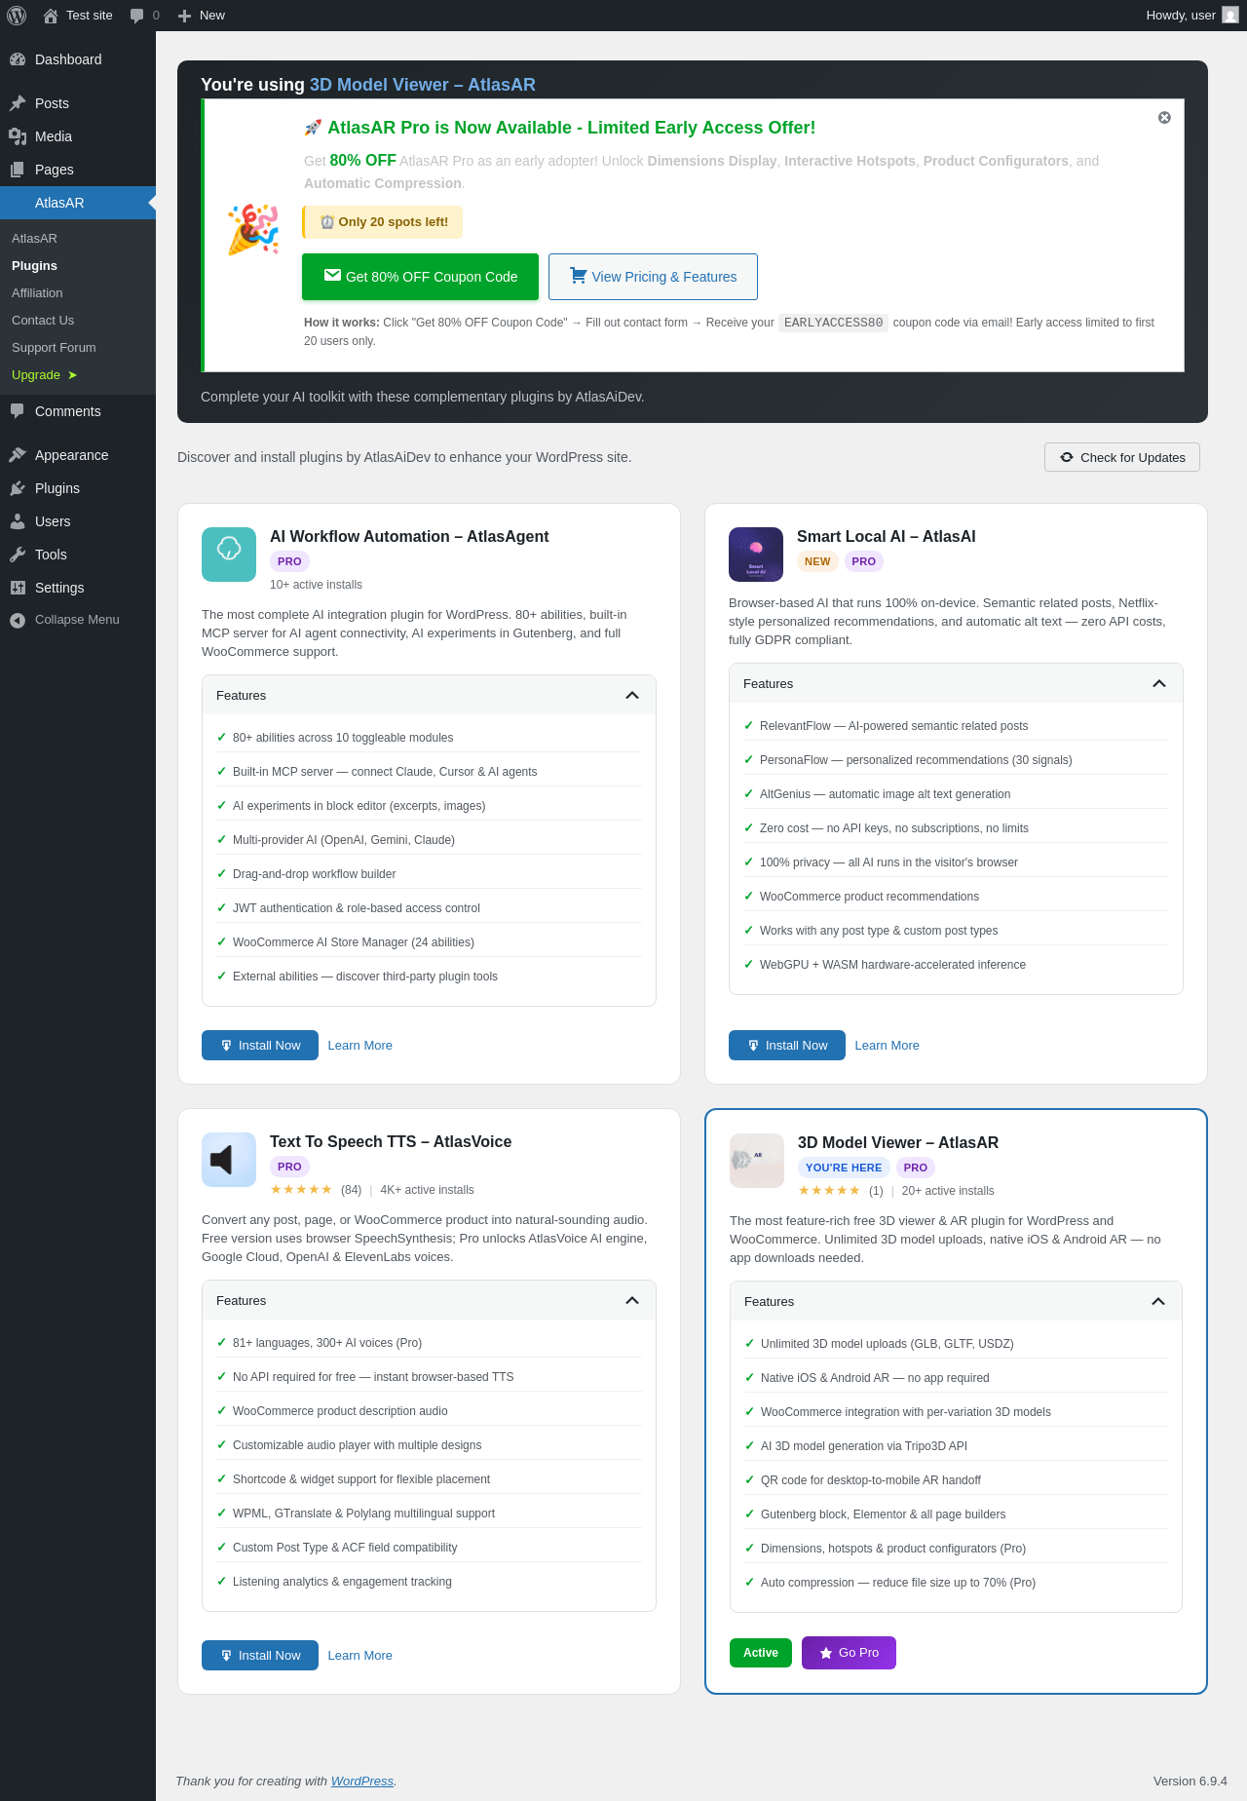Open the Dashboard menu

(78, 59)
